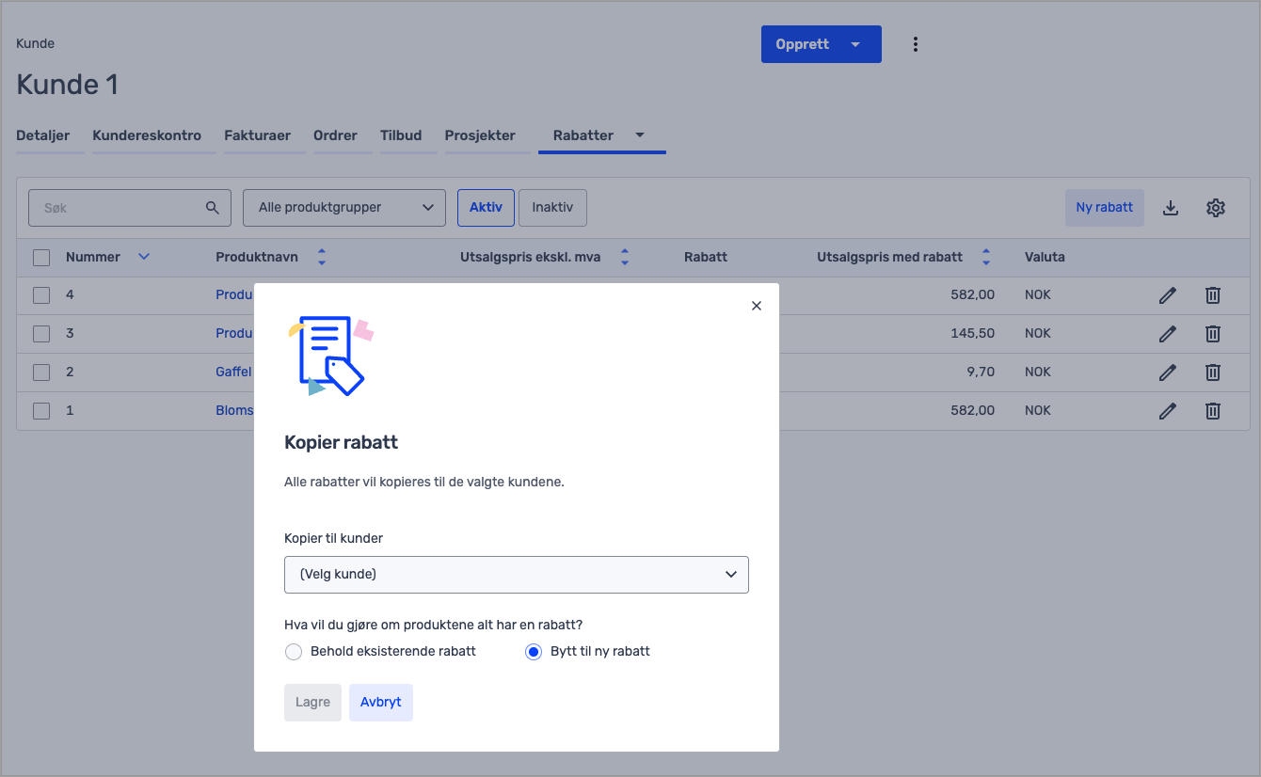Switch to the Fakturaer tab
Image resolution: width=1261 pixels, height=777 pixels.
[x=257, y=135]
